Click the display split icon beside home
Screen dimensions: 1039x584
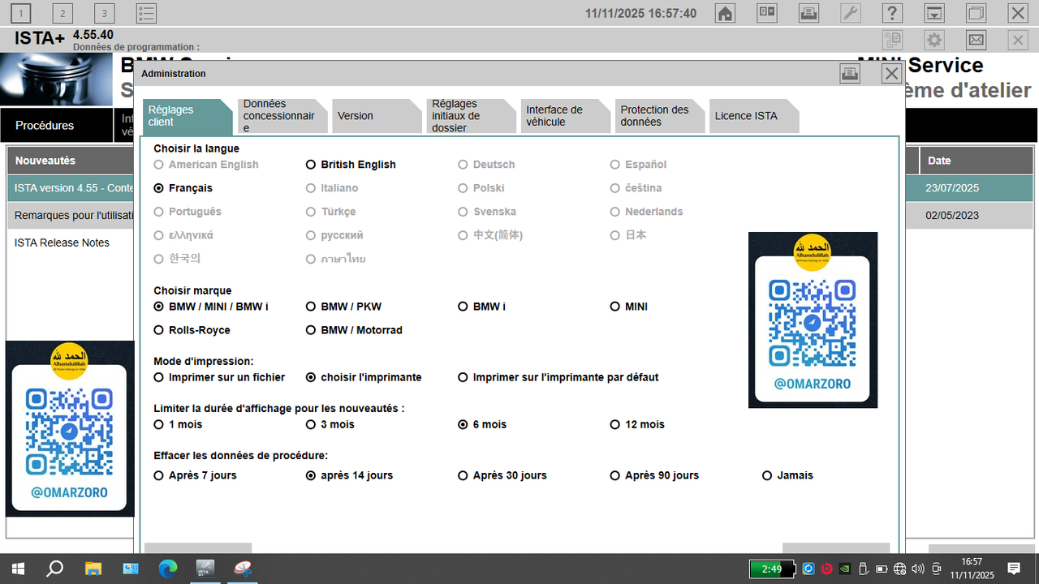pos(767,13)
